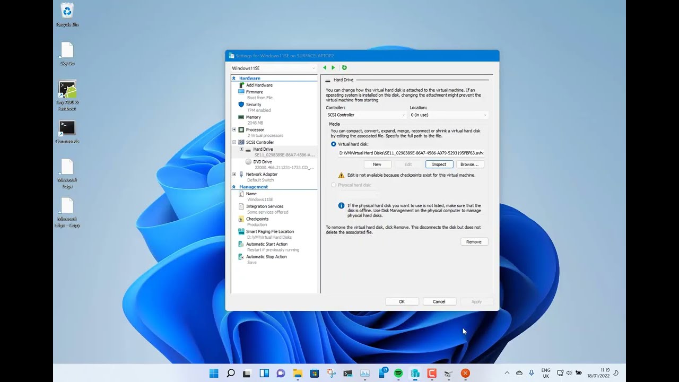Expand the Hard Drive tree node
This screenshot has height=382, width=679.
coord(241,149)
